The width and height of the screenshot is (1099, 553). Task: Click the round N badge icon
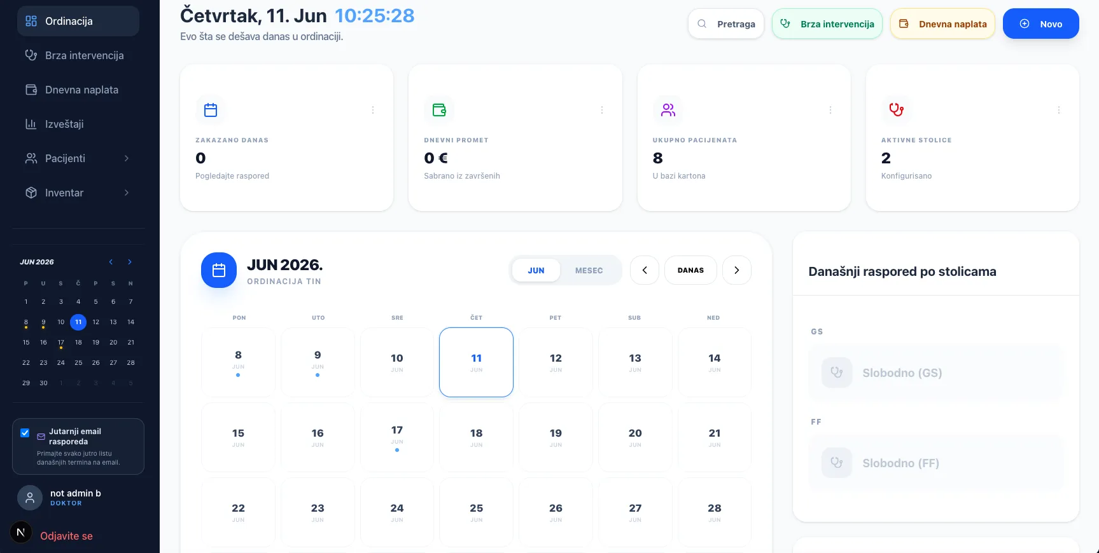coord(21,532)
